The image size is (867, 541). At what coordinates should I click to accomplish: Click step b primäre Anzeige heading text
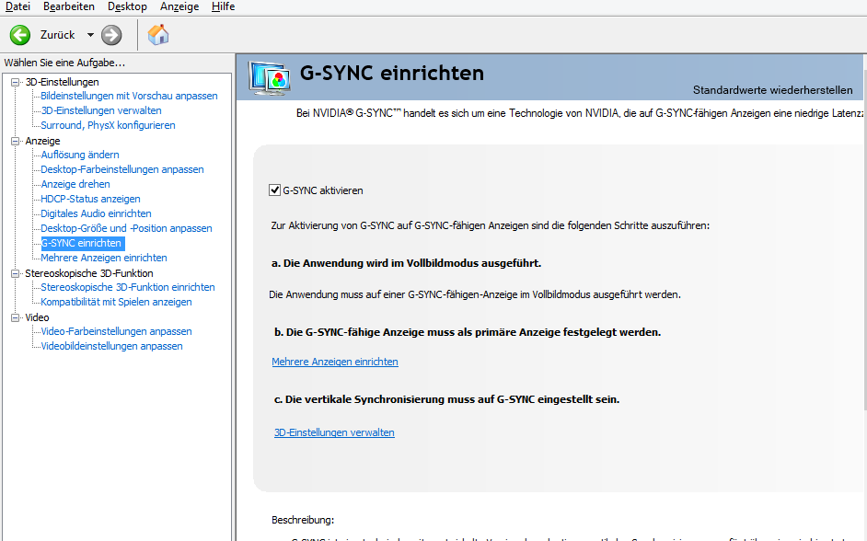[x=468, y=332]
